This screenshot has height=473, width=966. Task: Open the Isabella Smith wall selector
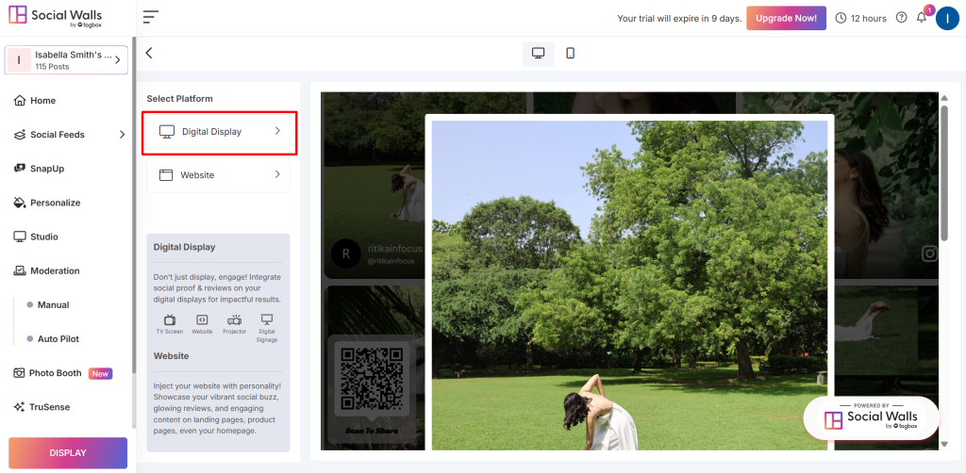tap(66, 60)
